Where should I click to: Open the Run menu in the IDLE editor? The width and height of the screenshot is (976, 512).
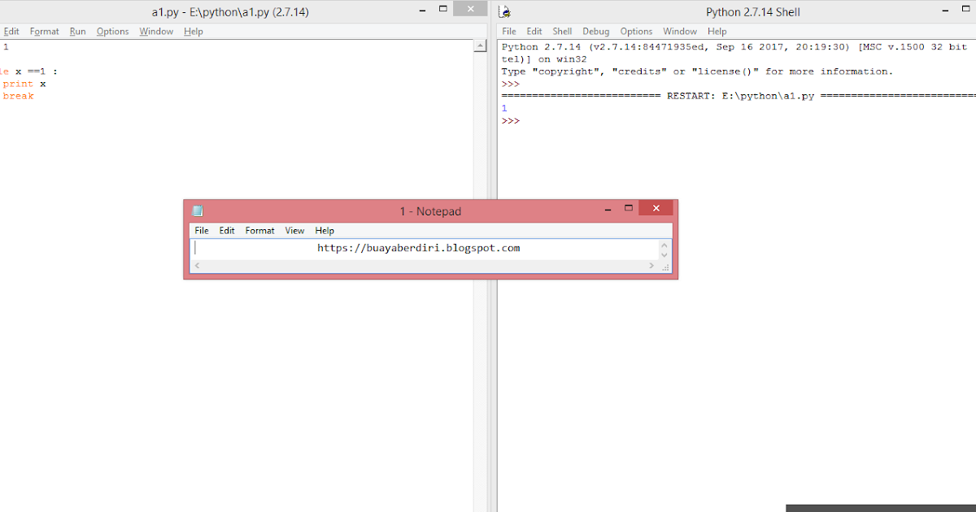(77, 31)
